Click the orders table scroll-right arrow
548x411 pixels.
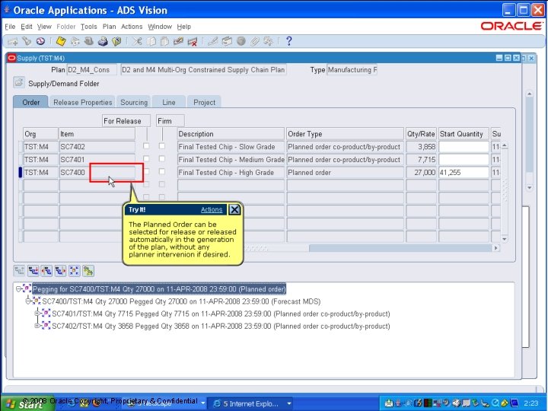[496, 248]
